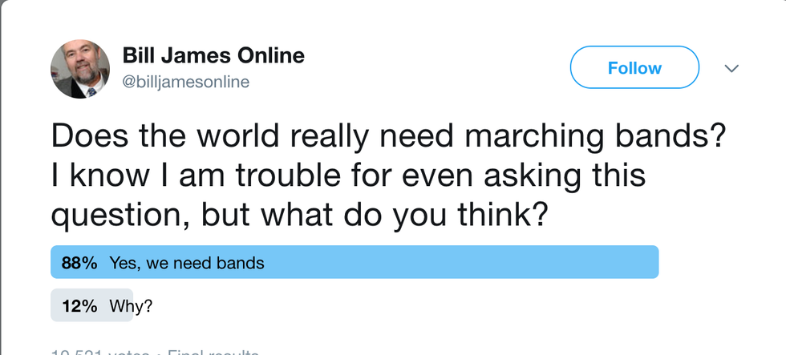Viewport: 786px width, 355px height.
Task: Open the Bill James Online display name
Action: (213, 55)
